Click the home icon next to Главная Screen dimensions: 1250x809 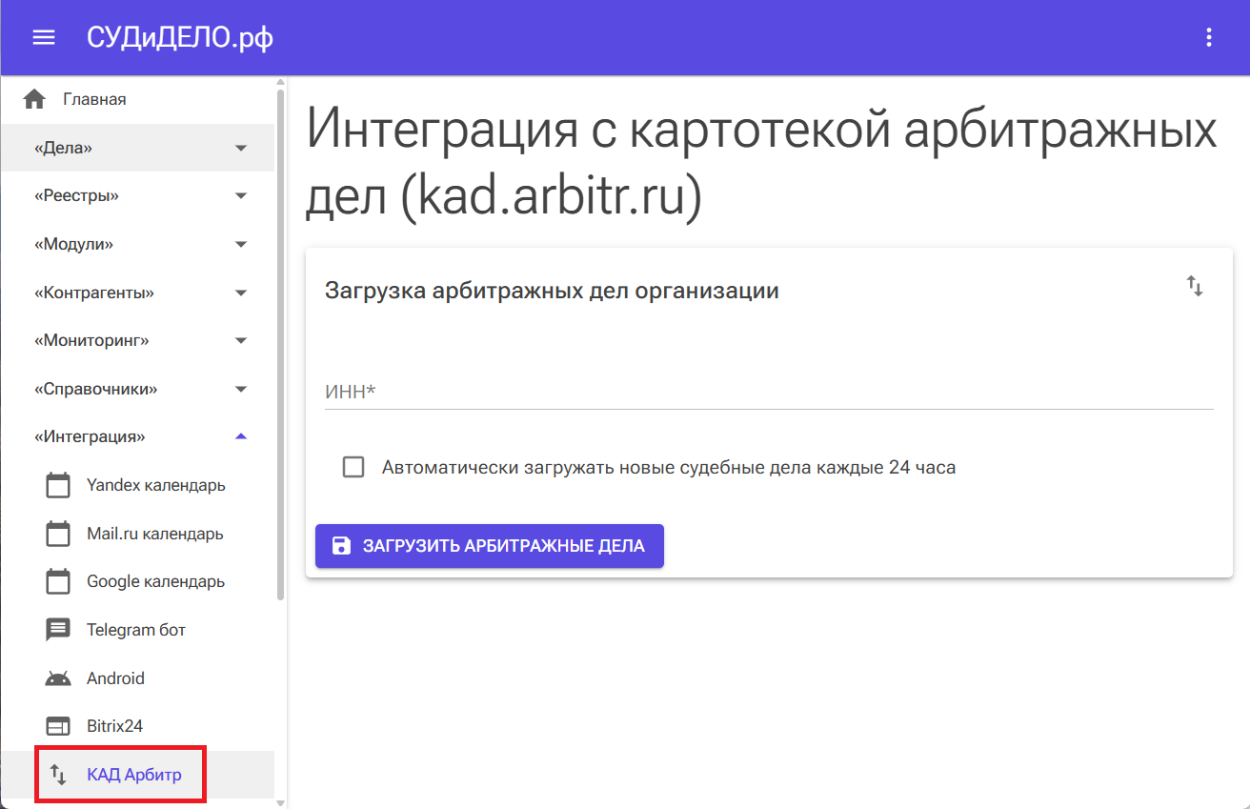click(34, 99)
